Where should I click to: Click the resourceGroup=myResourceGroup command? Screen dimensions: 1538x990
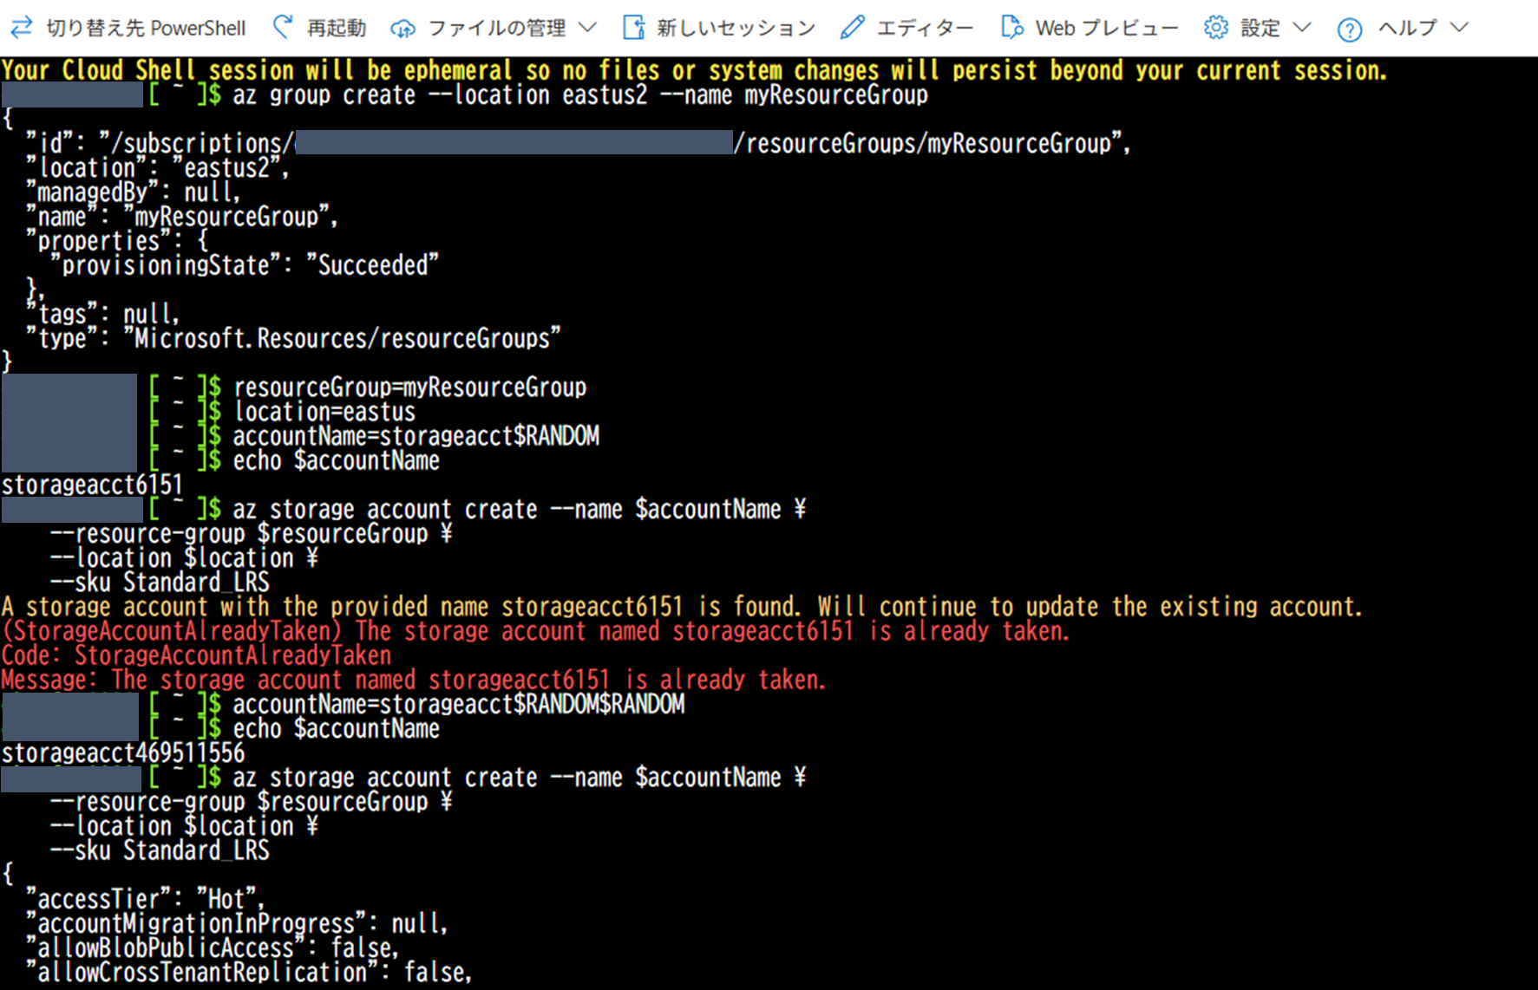[410, 388]
